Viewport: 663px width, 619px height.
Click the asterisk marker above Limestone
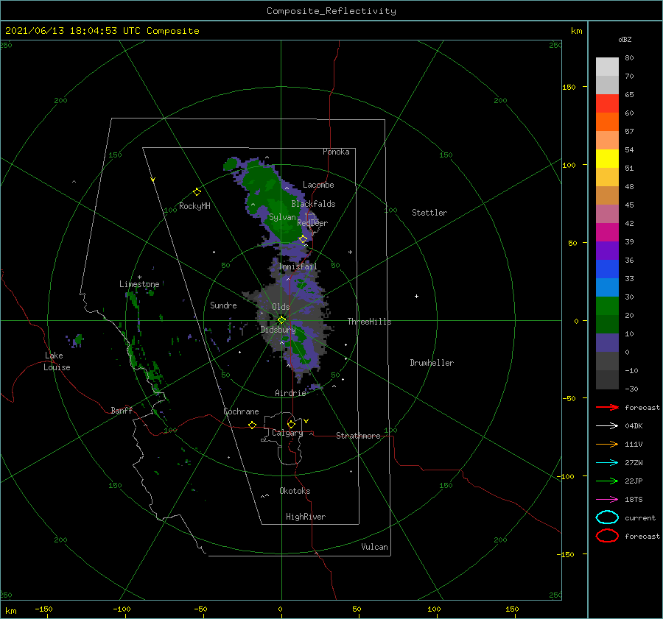[139, 277]
